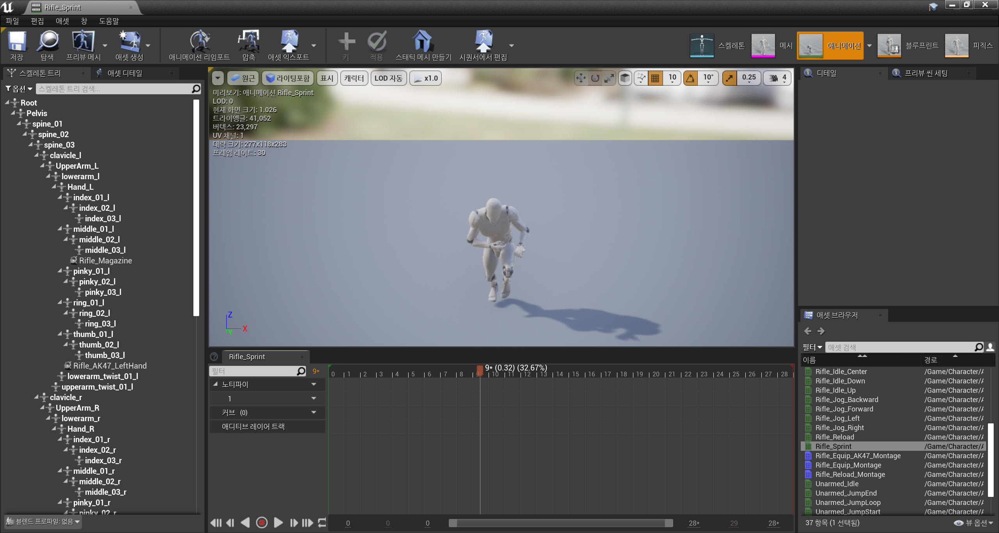This screenshot has width=999, height=533.
Task: Toggle loop playback button
Action: click(x=322, y=522)
